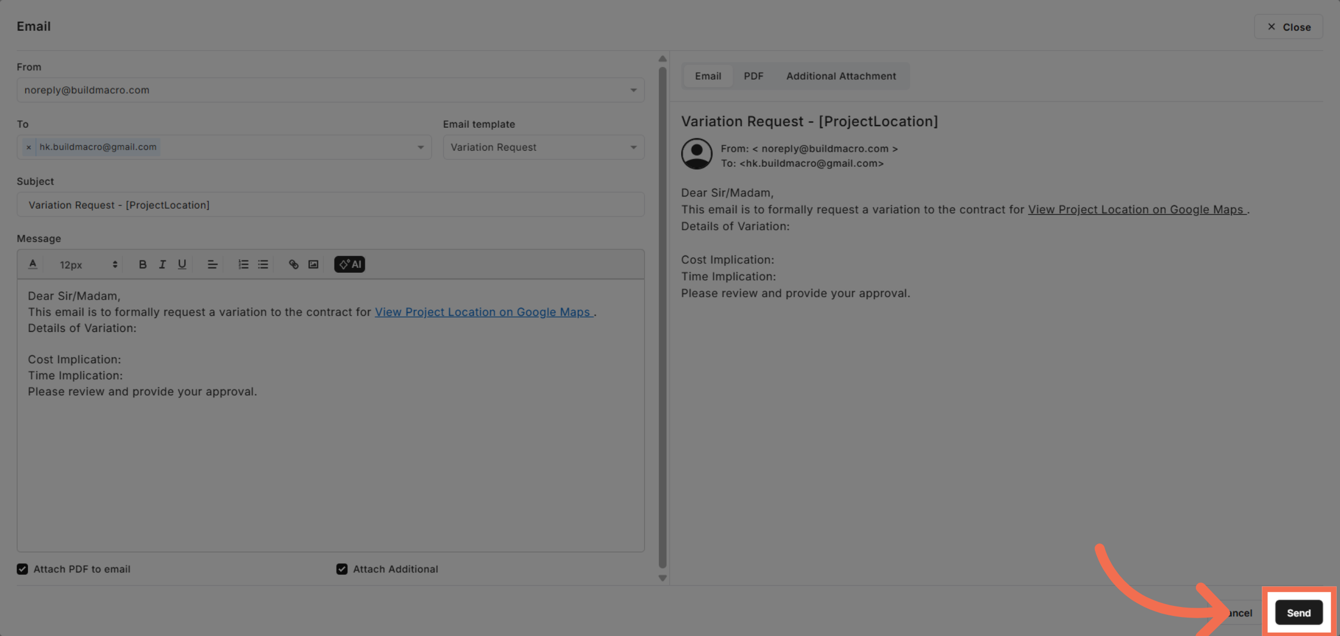Open the text alignment option
This screenshot has height=636, width=1340.
click(x=212, y=264)
